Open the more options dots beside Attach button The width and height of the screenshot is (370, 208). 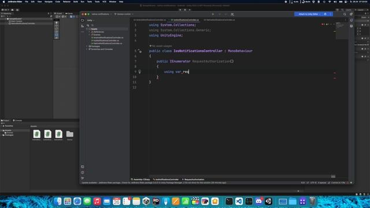tap(330, 14)
